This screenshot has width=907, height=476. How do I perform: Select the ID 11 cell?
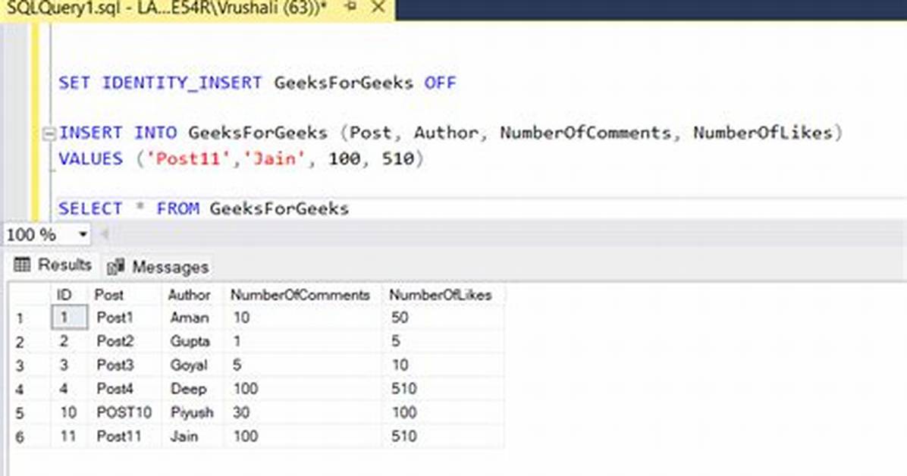tap(70, 436)
